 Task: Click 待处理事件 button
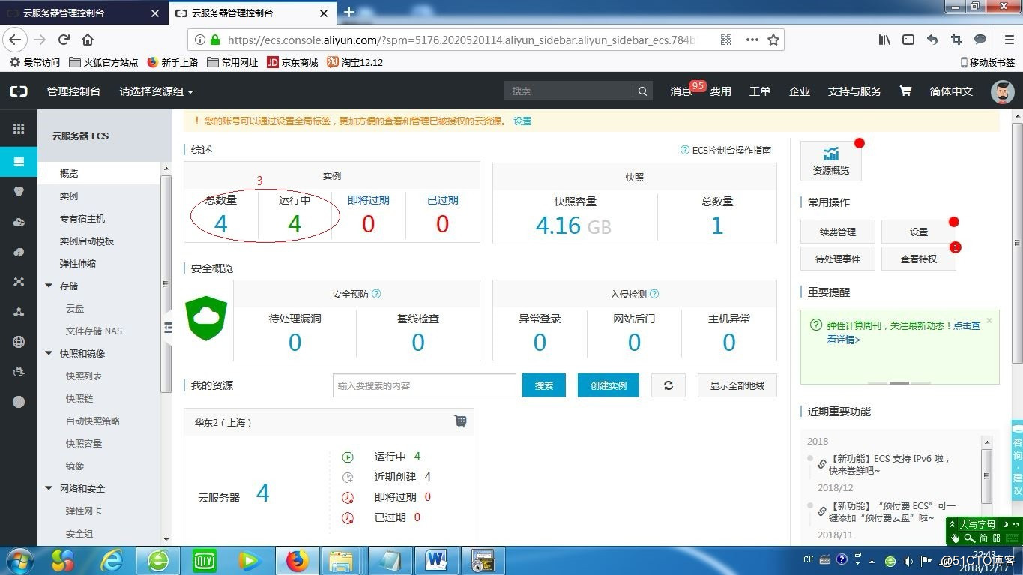[x=838, y=259]
